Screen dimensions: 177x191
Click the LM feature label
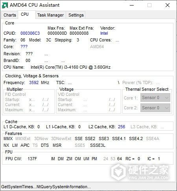pyautogui.click(x=15, y=145)
